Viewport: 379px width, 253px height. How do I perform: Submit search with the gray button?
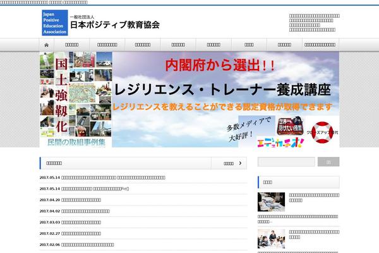pos(328,162)
